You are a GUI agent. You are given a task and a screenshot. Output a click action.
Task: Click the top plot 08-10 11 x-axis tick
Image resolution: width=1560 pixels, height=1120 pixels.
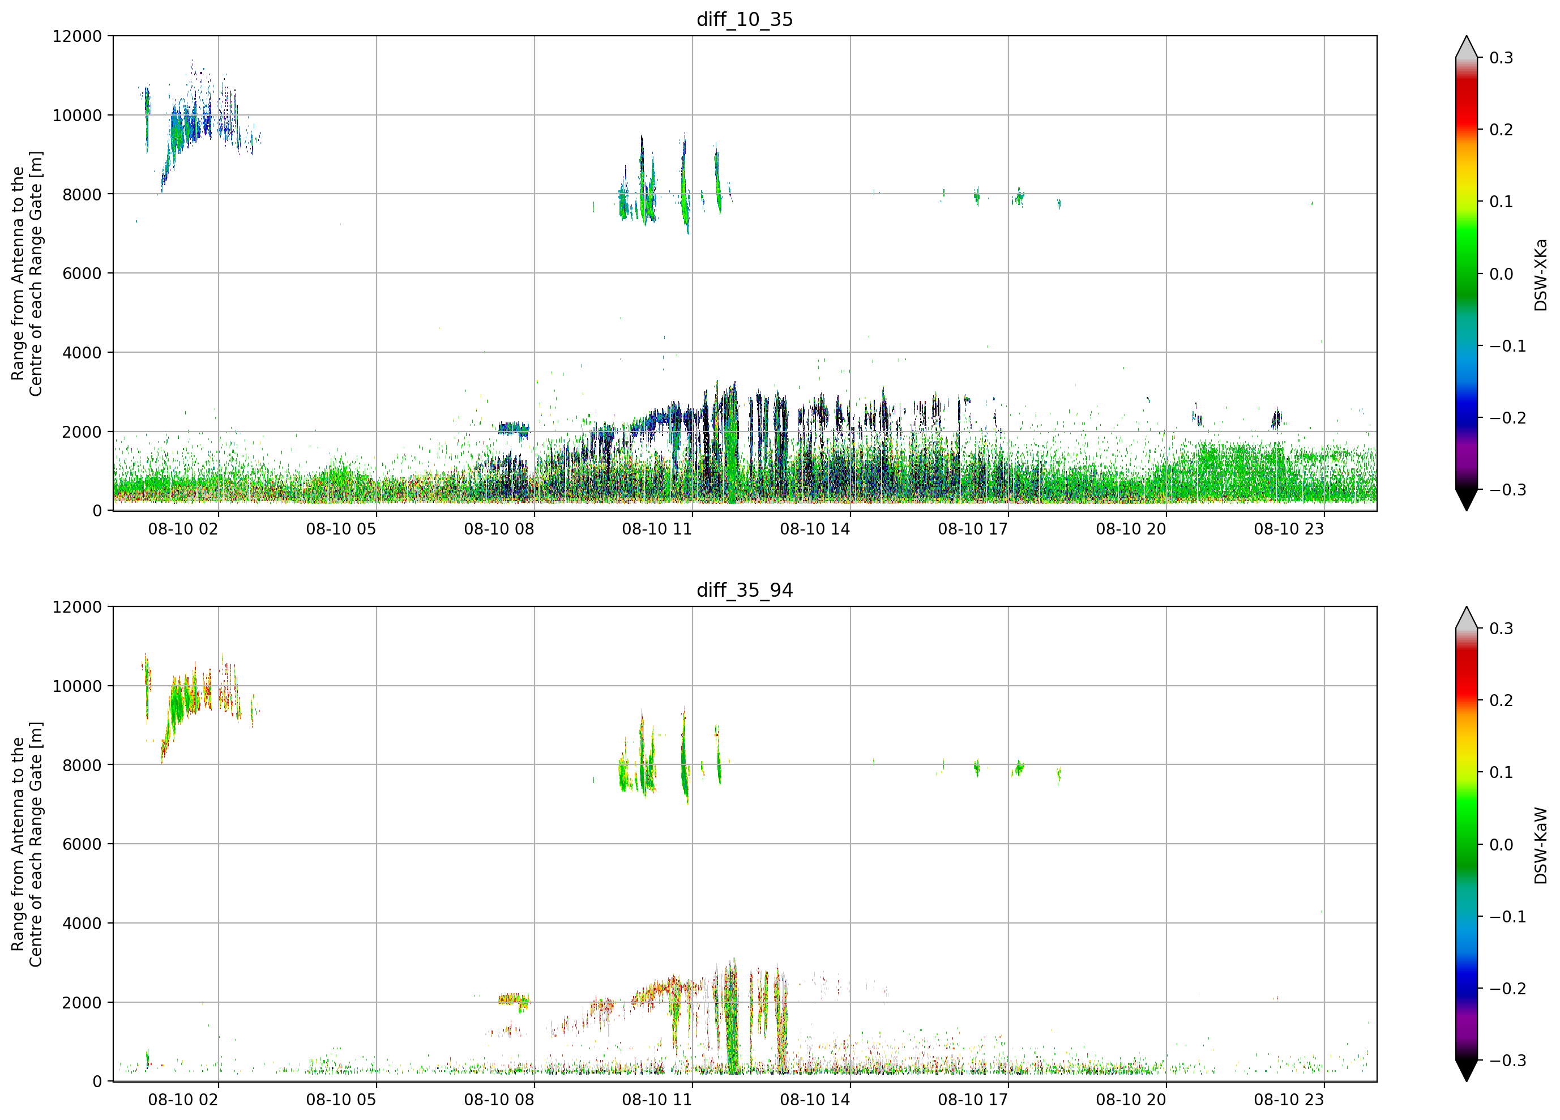coord(657,529)
